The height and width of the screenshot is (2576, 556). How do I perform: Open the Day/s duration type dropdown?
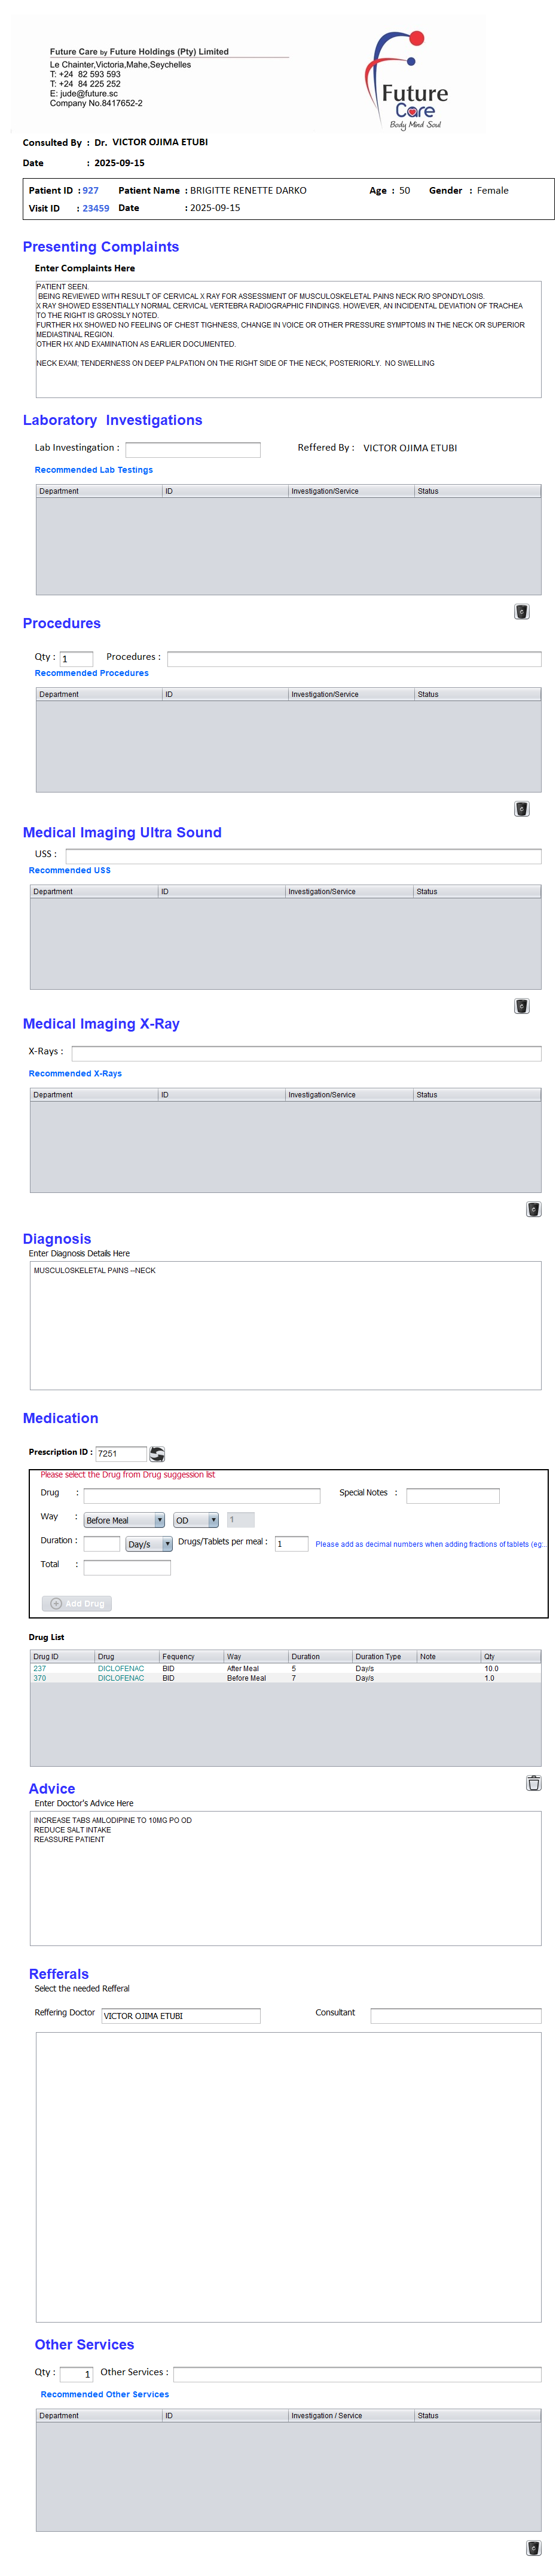pyautogui.click(x=148, y=1543)
